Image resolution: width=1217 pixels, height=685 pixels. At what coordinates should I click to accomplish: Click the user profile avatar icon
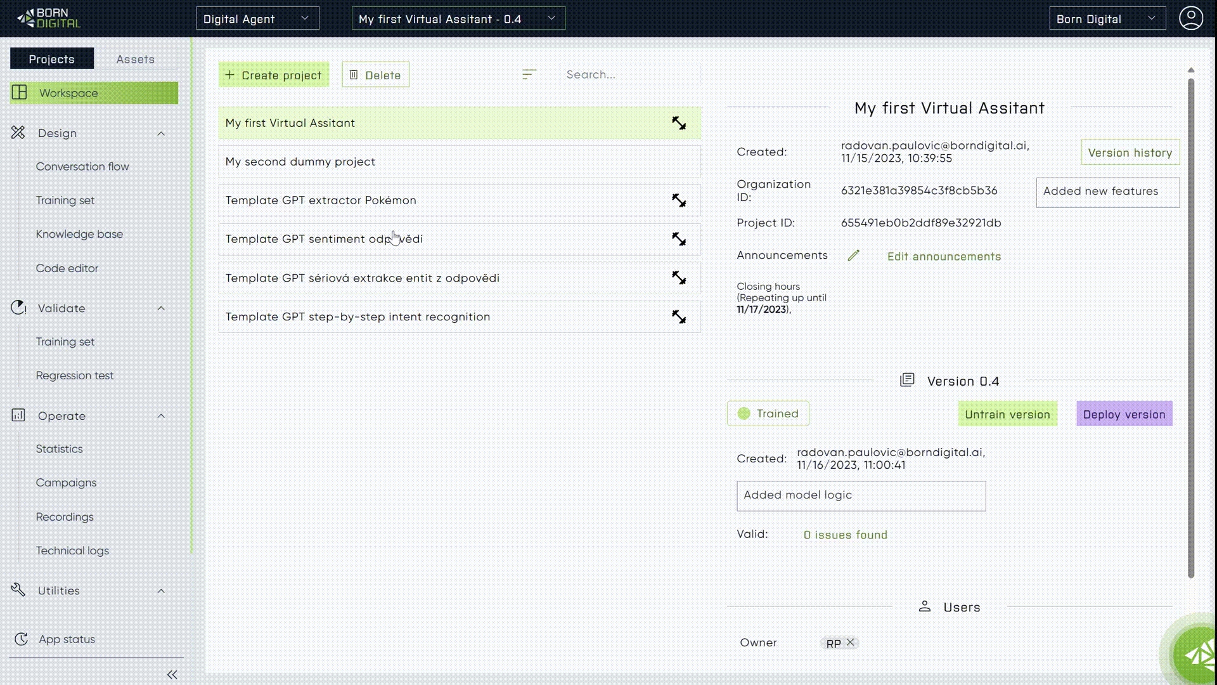[x=1190, y=18]
